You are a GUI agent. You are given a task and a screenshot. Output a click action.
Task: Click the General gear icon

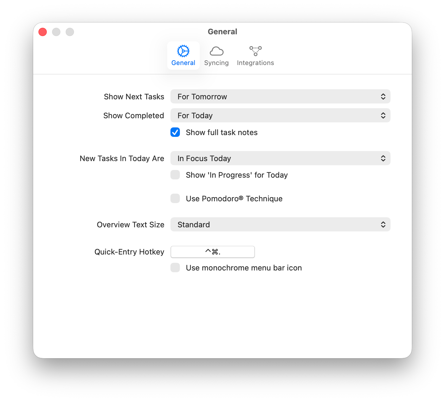[183, 51]
